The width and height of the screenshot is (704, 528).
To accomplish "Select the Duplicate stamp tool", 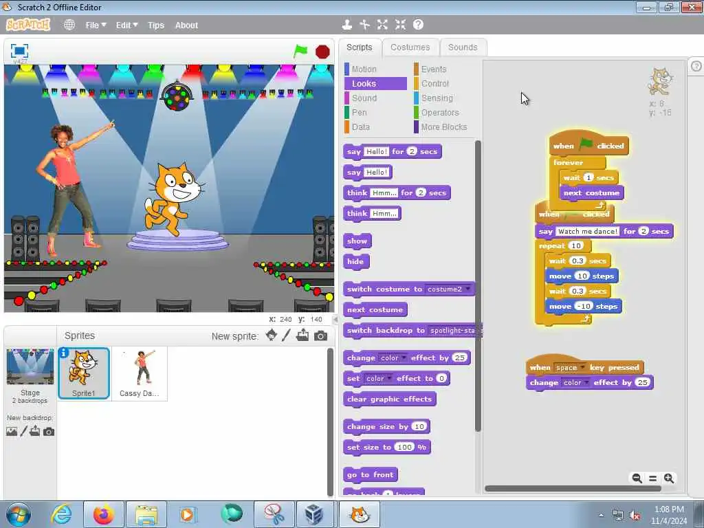I will (x=346, y=25).
